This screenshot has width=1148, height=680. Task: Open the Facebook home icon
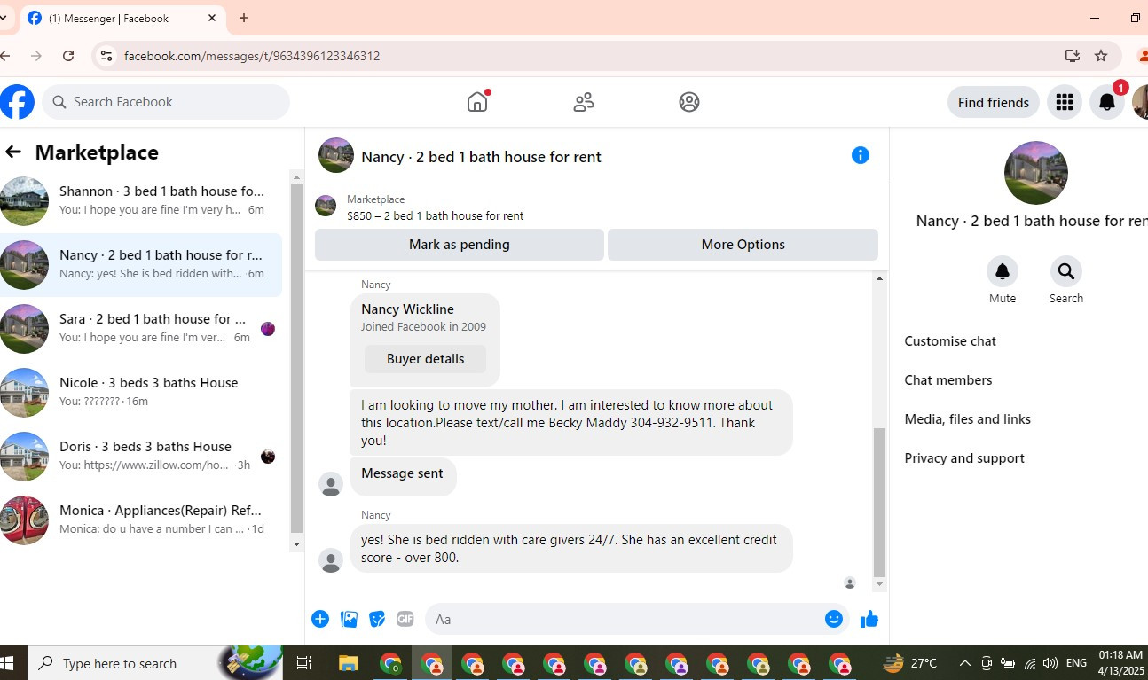(x=477, y=102)
